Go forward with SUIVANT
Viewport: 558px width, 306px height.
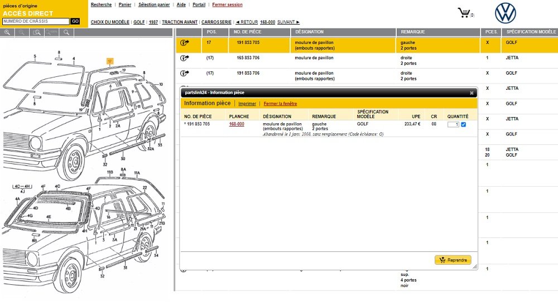pos(288,22)
